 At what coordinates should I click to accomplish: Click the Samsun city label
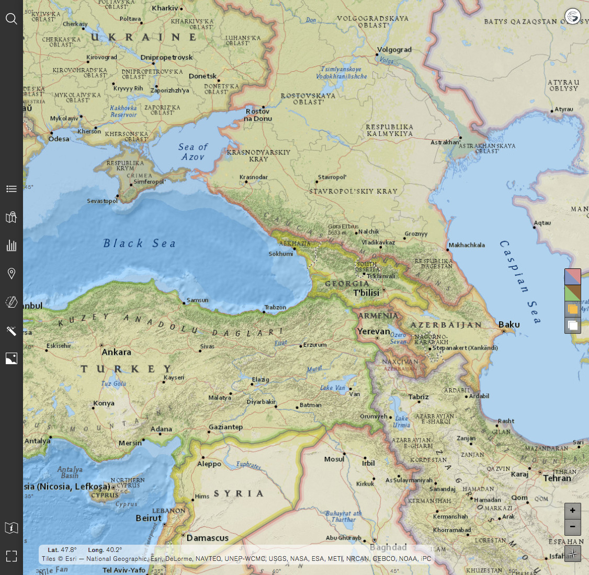(197, 300)
